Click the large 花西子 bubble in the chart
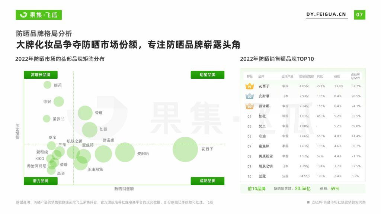The width and height of the screenshot is (381, 214). click(x=185, y=149)
